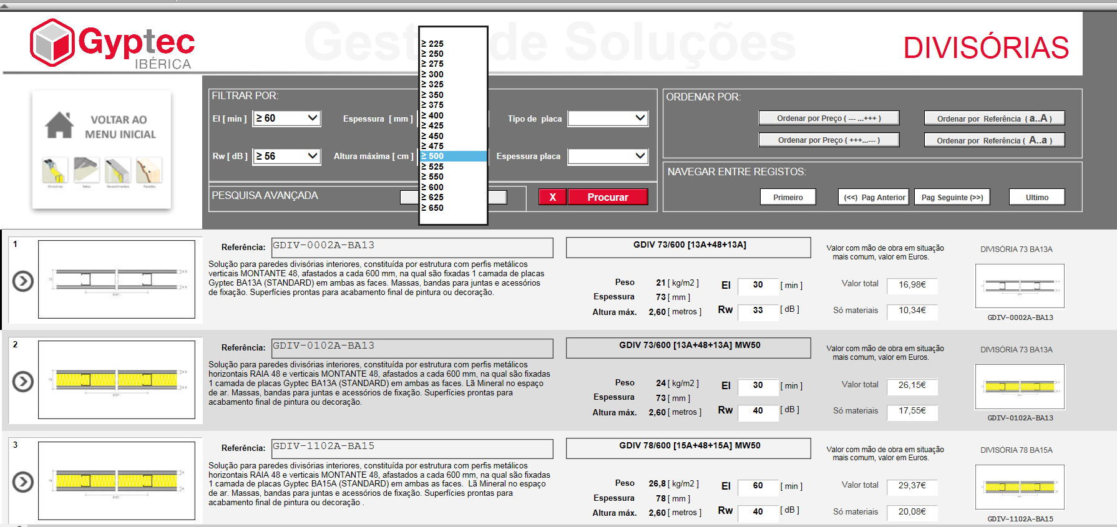Viewport: 1117px width, 527px height.
Task: Click the Valor total 16,98€ field
Action: click(912, 285)
